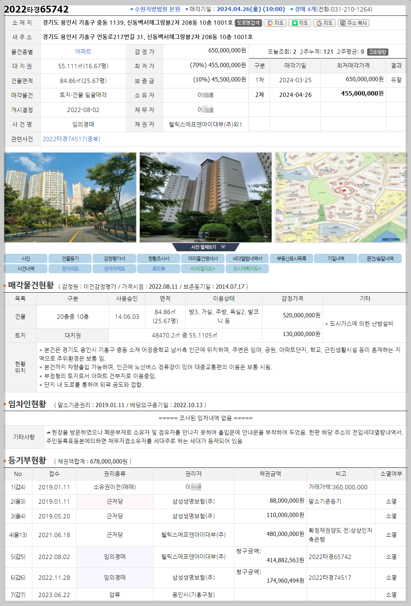Open the tall building photo thumbnail
Viewport: 411px width, 606px height.
pyautogui.click(x=205, y=197)
